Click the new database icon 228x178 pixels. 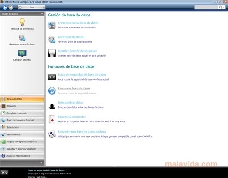pos(52,25)
